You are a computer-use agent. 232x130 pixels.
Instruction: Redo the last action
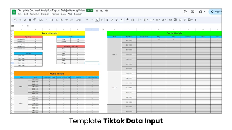[x=25, y=20]
